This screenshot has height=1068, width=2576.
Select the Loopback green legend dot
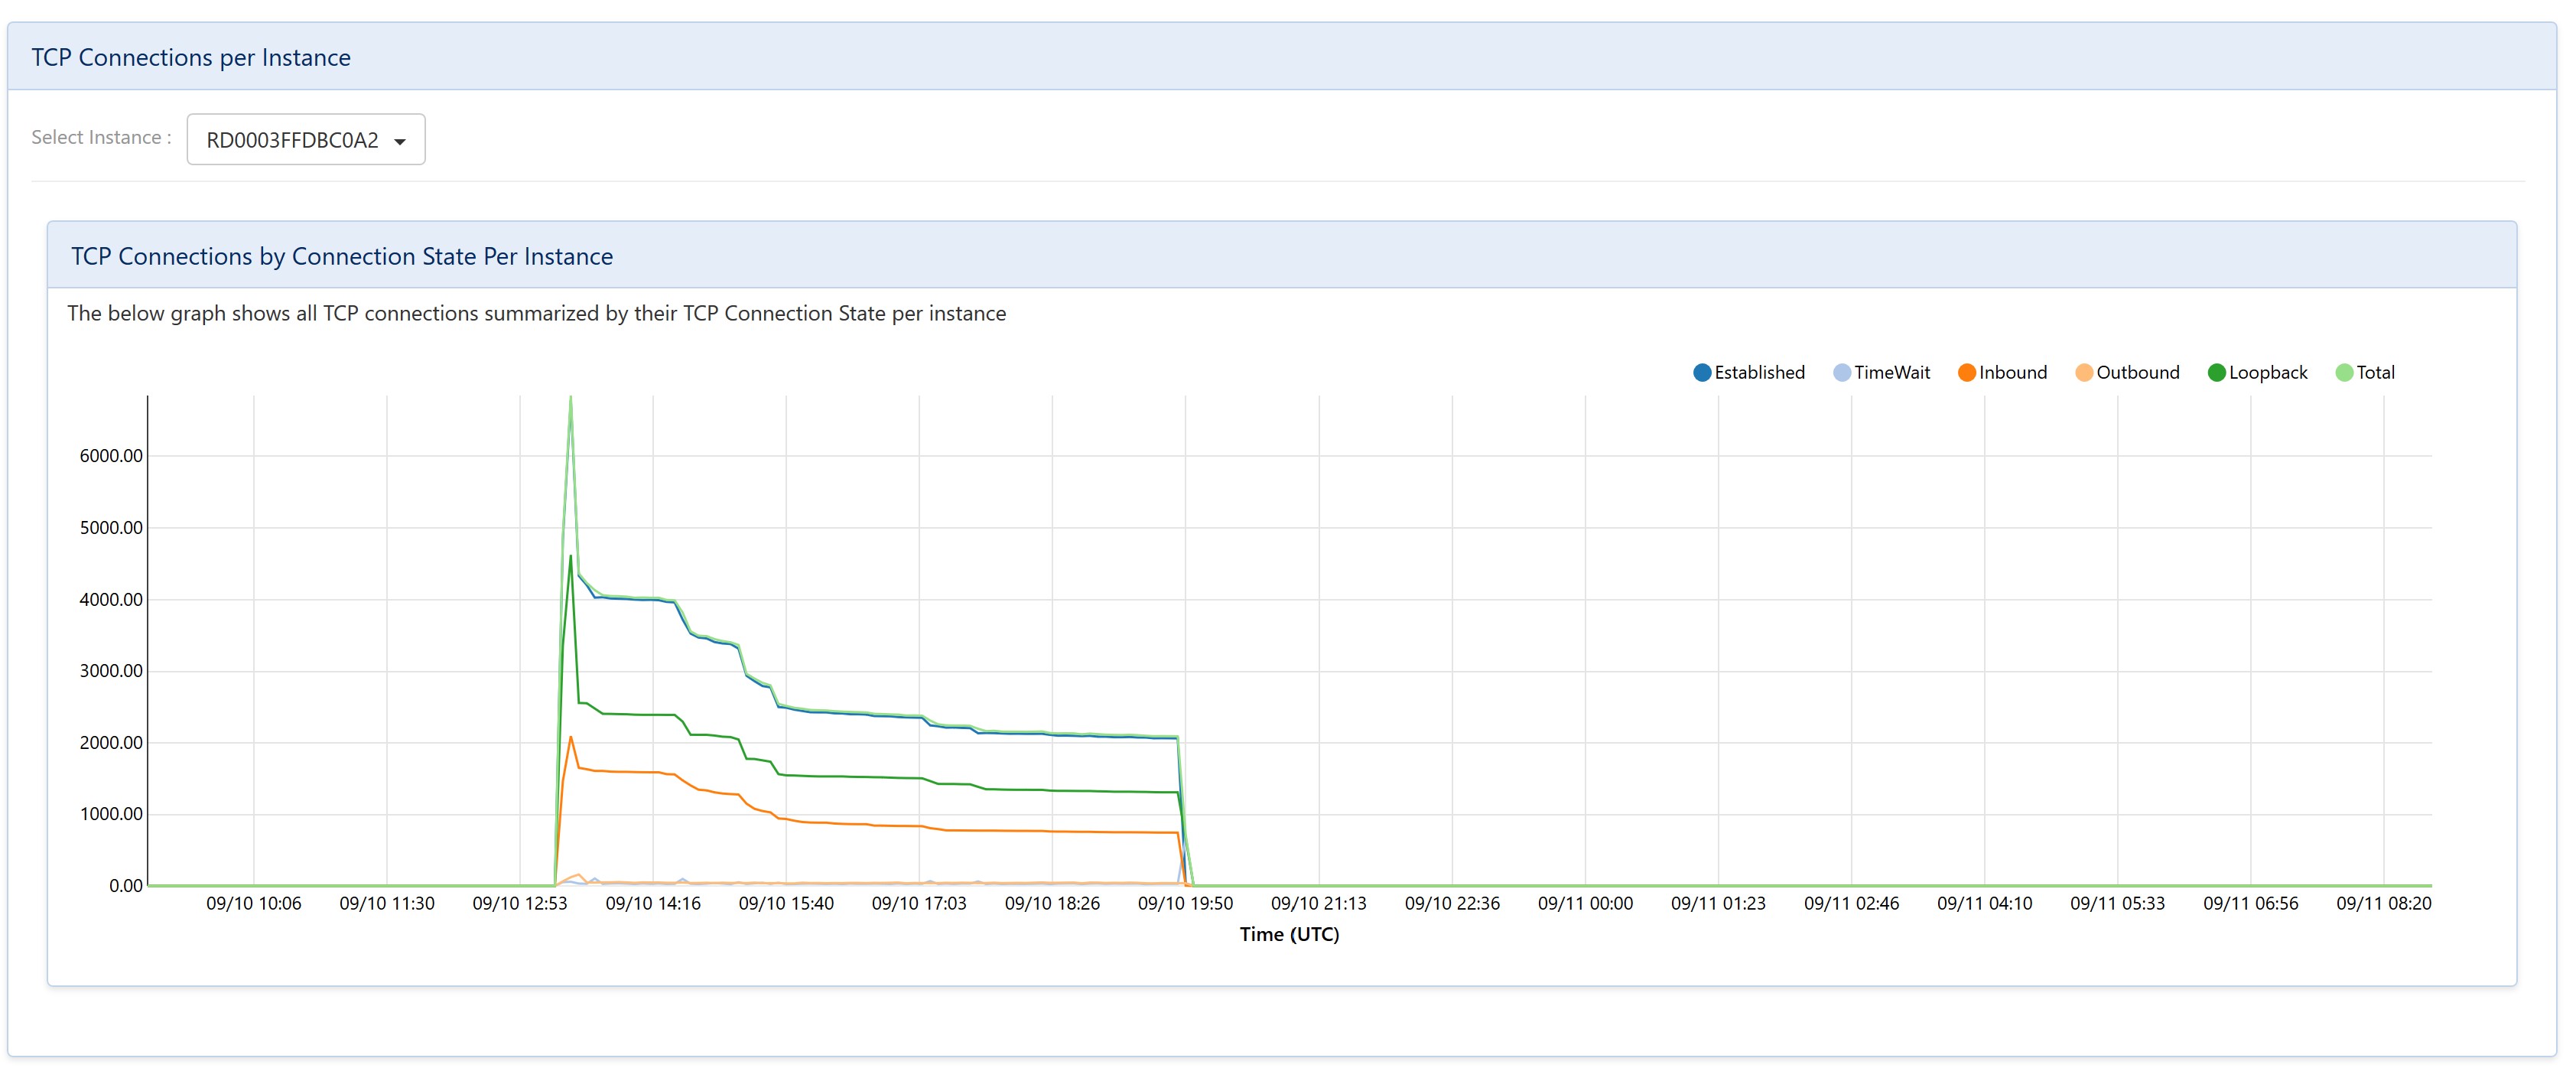click(2216, 372)
